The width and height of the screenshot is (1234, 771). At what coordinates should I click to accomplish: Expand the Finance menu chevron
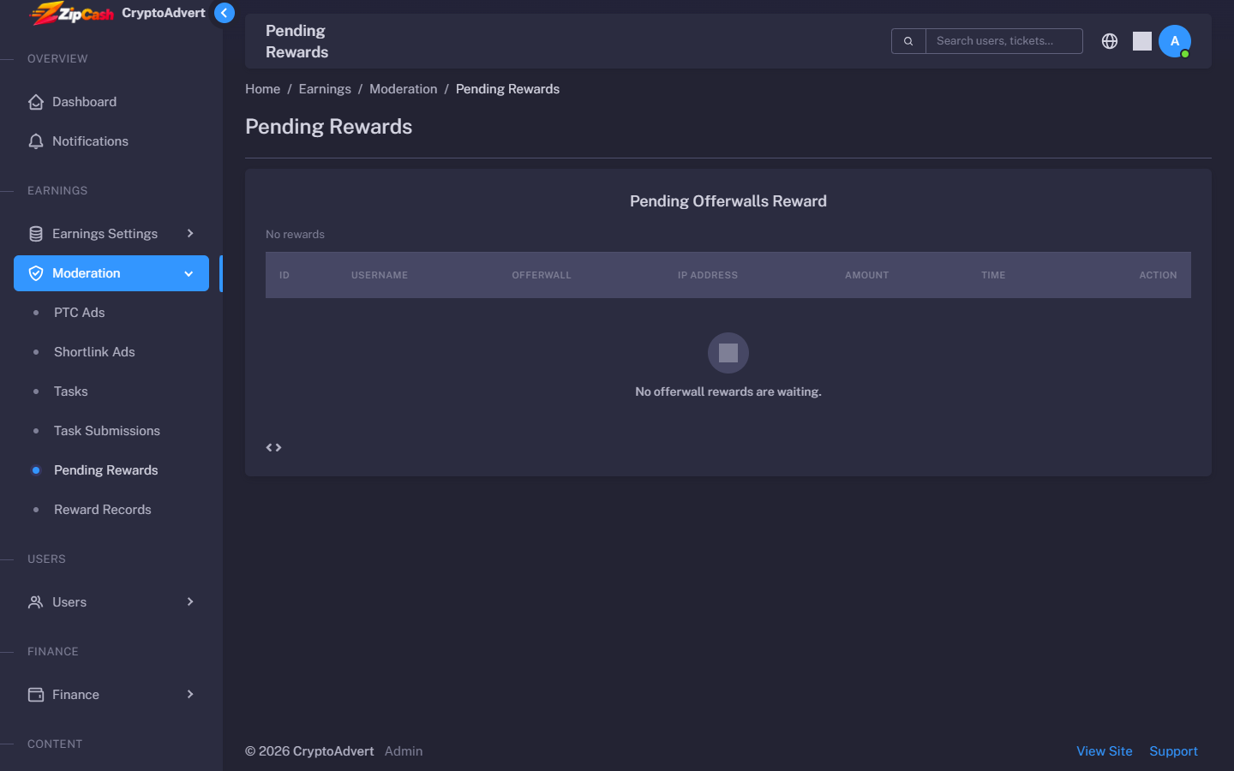(190, 694)
